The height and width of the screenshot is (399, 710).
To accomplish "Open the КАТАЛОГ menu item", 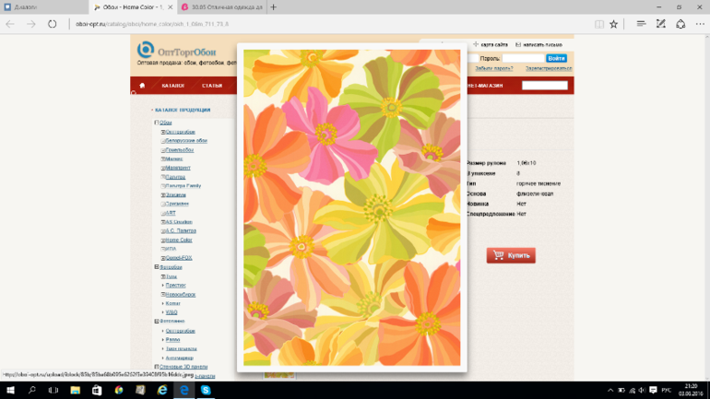I will [x=172, y=86].
